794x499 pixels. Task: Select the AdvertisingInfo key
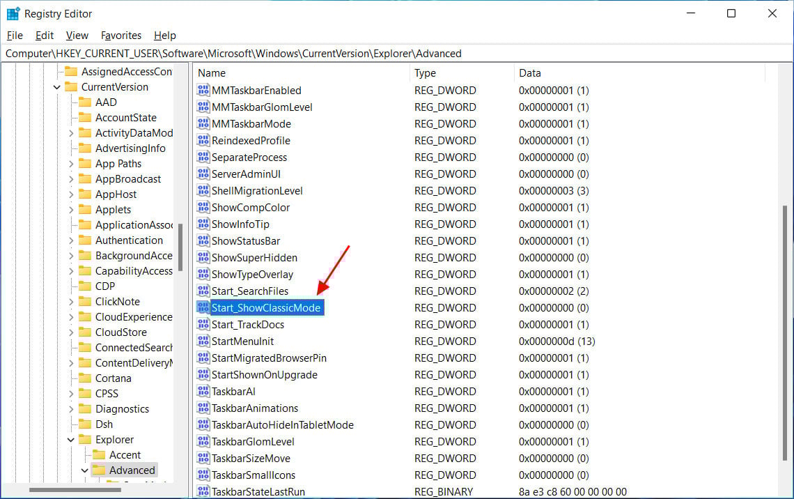click(130, 148)
